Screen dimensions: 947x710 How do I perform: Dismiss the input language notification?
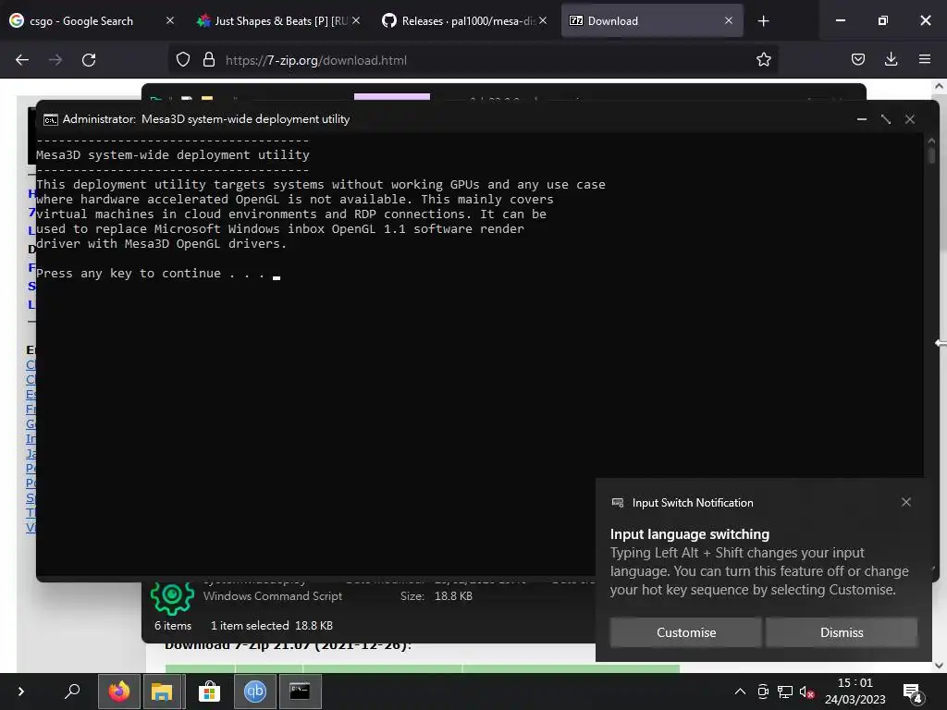(x=842, y=632)
